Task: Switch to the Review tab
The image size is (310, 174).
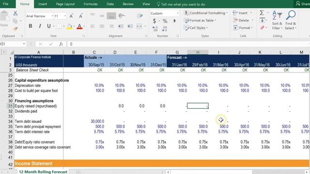Action: click(128, 4)
